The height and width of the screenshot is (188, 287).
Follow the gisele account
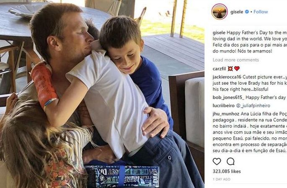pyautogui.click(x=261, y=12)
